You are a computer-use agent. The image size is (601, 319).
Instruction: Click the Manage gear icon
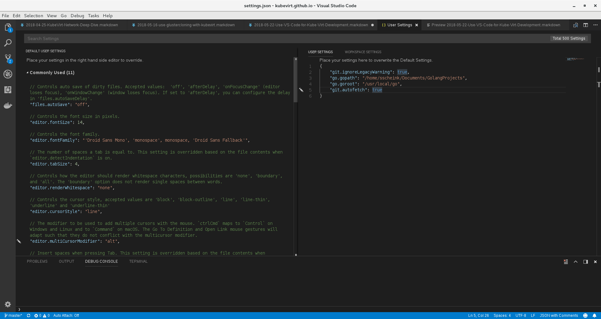click(8, 304)
